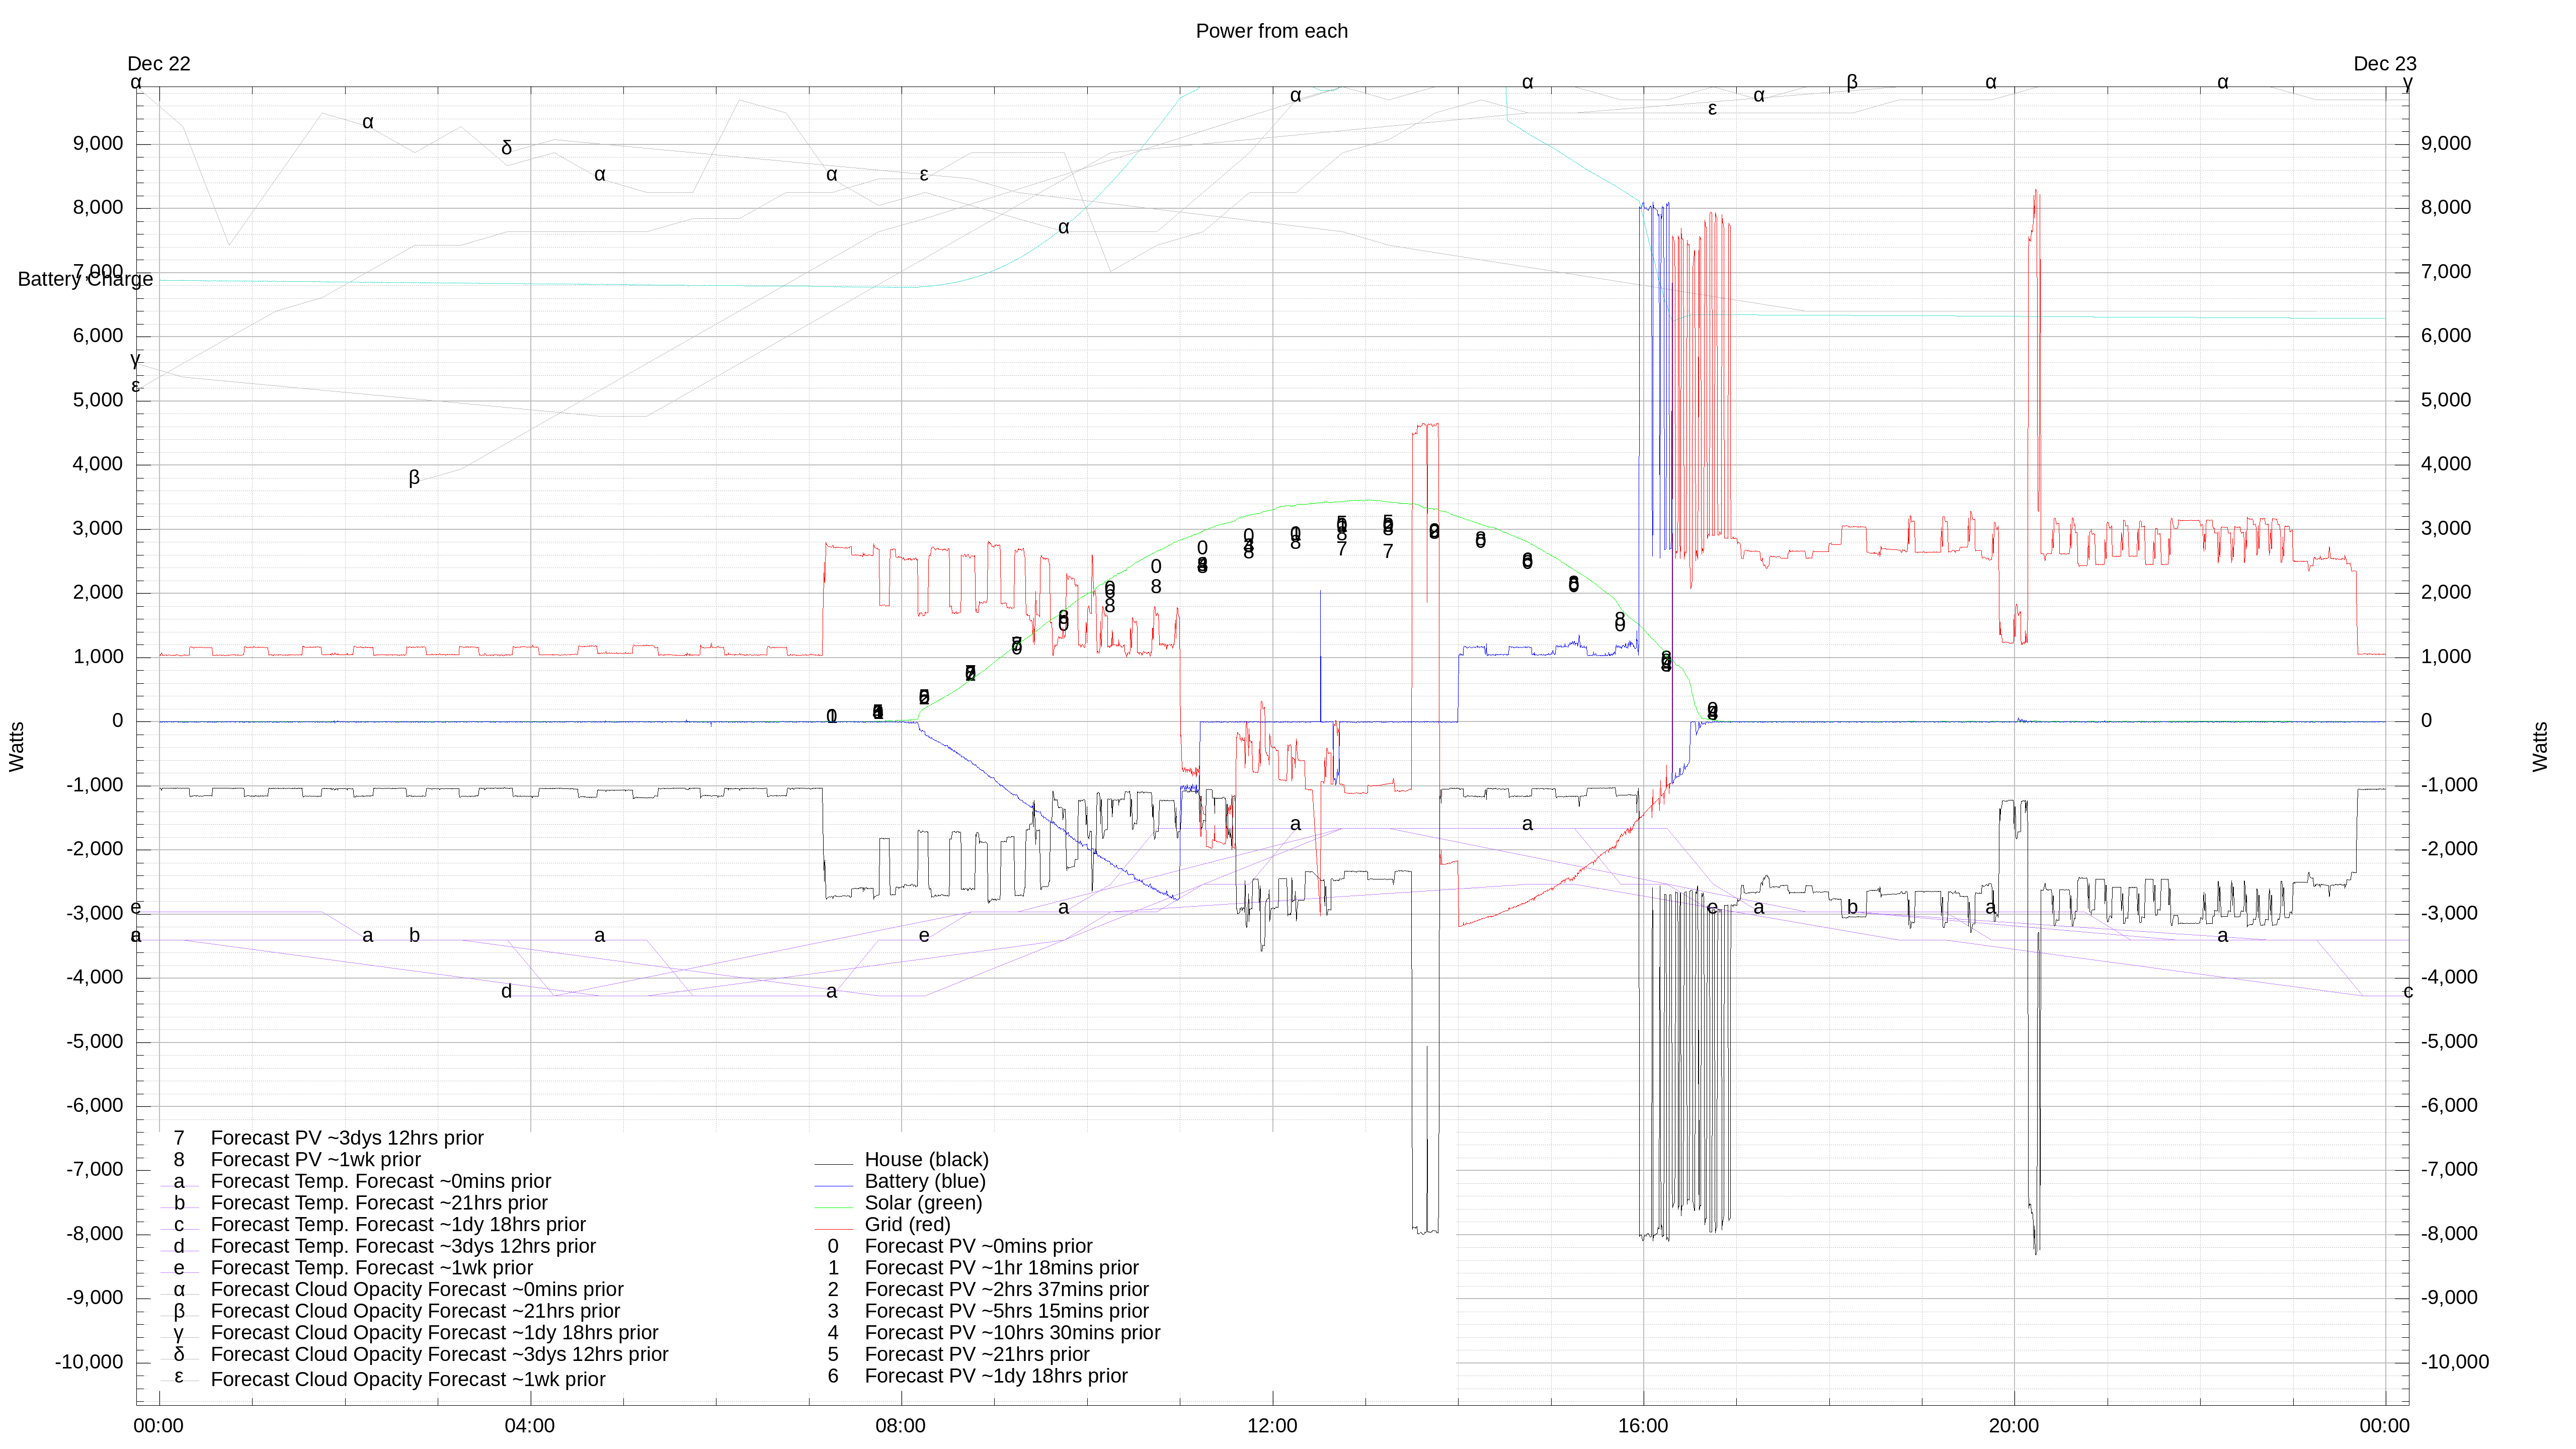This screenshot has height=1449, width=2576.
Task: Click the 'δ' symbol in the legend
Action: tap(179, 1354)
